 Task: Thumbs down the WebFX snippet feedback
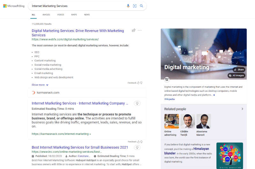[x=141, y=83]
